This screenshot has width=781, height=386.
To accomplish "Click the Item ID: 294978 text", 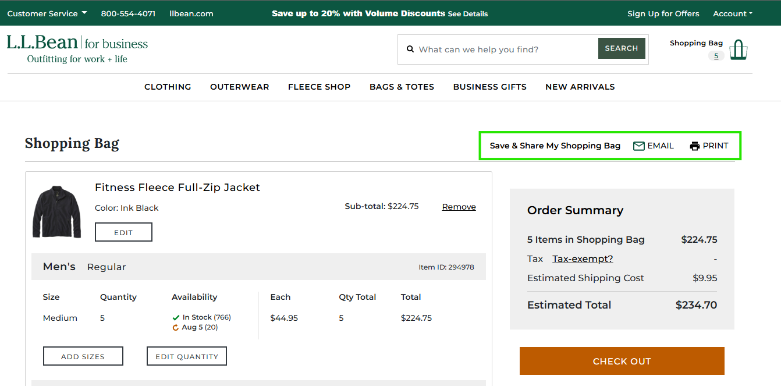I will (446, 267).
